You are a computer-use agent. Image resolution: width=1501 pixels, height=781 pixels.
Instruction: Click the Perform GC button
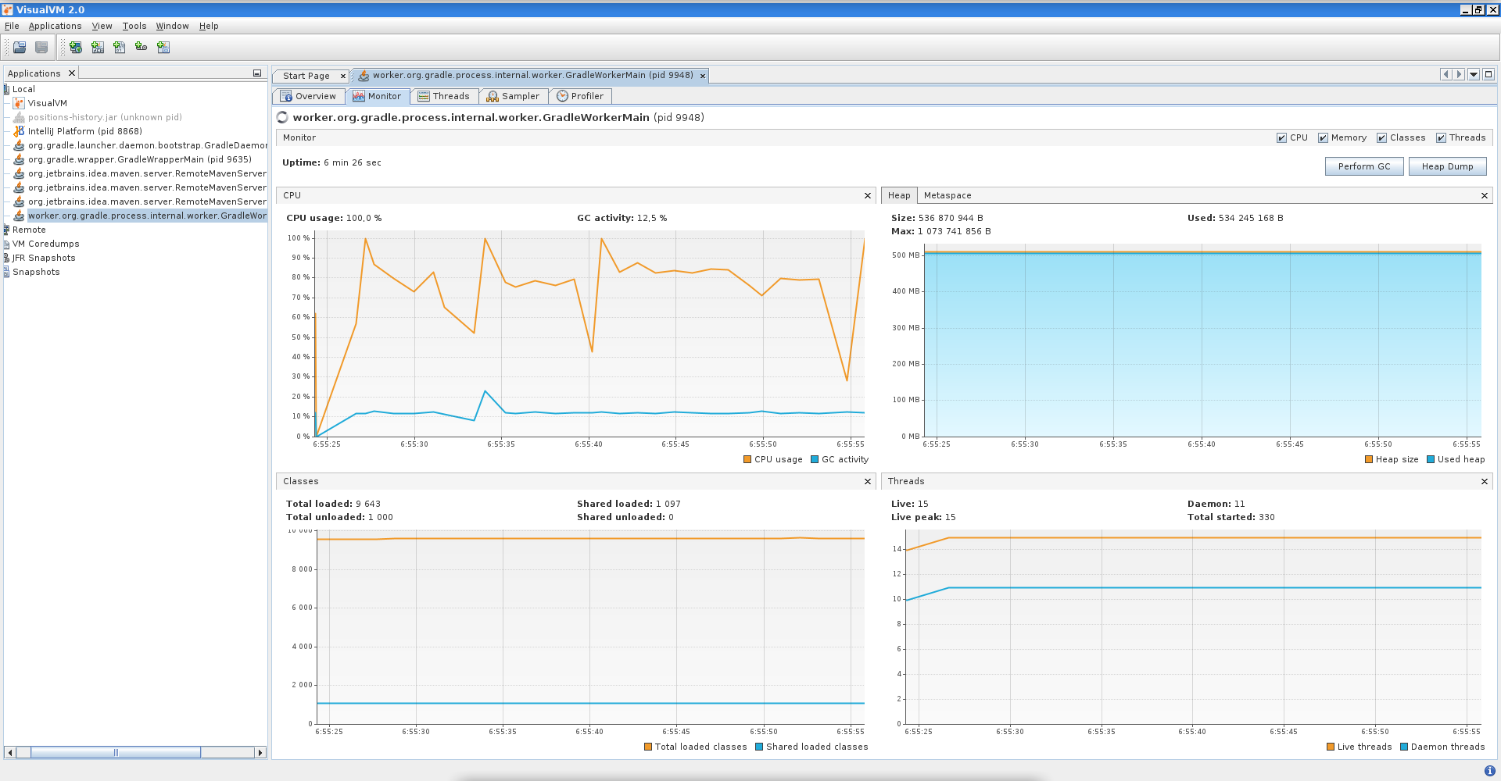[1364, 166]
